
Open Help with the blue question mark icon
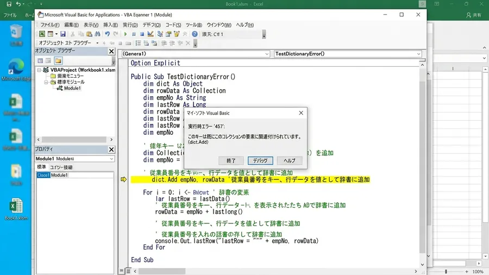(195, 34)
